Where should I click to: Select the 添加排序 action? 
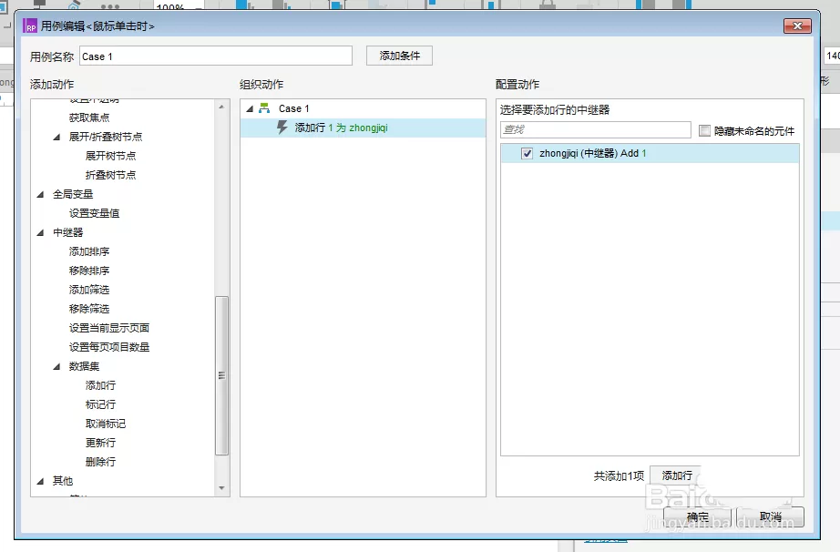pyautogui.click(x=89, y=251)
